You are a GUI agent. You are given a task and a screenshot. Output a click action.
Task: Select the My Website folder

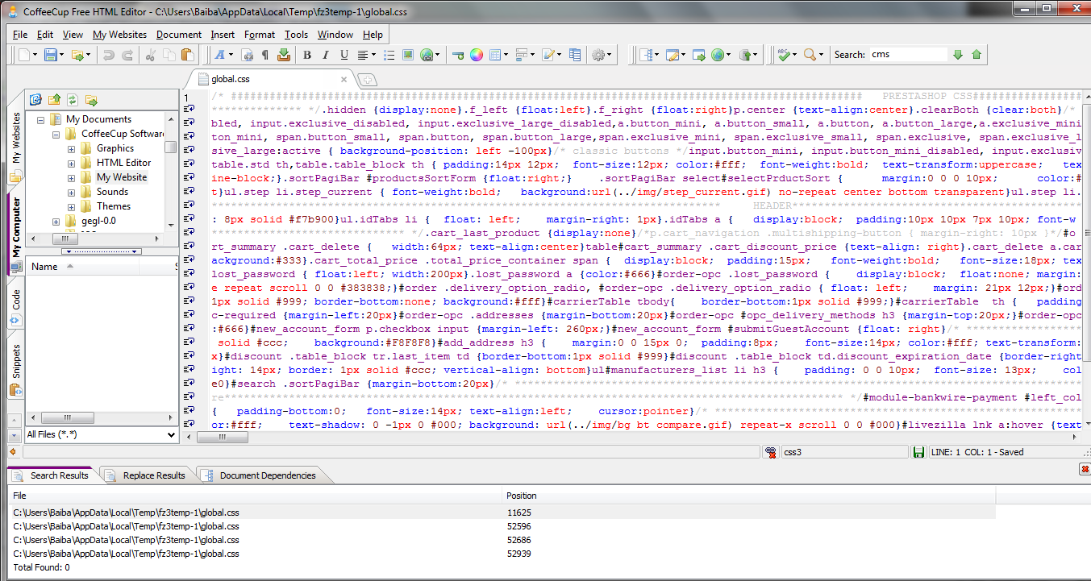(121, 177)
